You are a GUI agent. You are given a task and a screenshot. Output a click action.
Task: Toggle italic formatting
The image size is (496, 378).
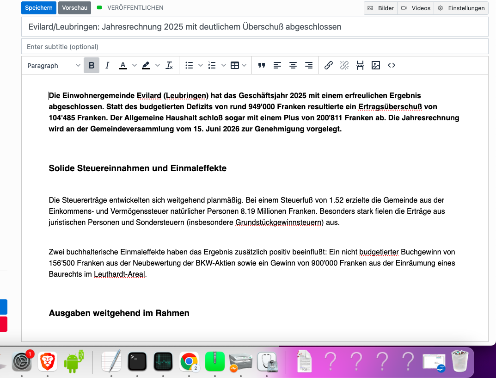pos(107,65)
